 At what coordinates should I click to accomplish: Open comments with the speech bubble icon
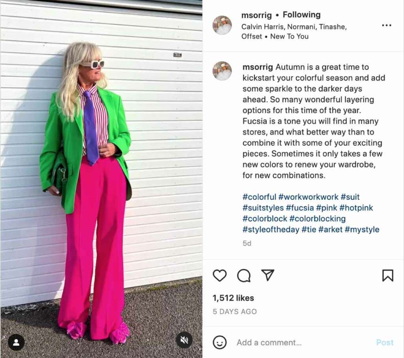point(244,275)
